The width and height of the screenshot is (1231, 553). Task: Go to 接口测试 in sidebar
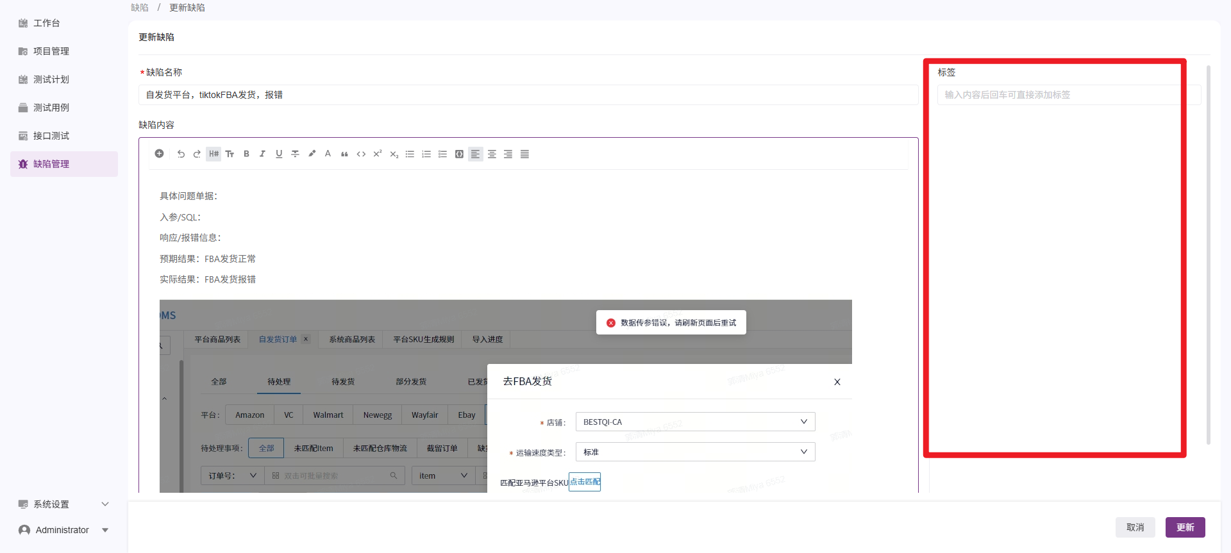pos(51,136)
